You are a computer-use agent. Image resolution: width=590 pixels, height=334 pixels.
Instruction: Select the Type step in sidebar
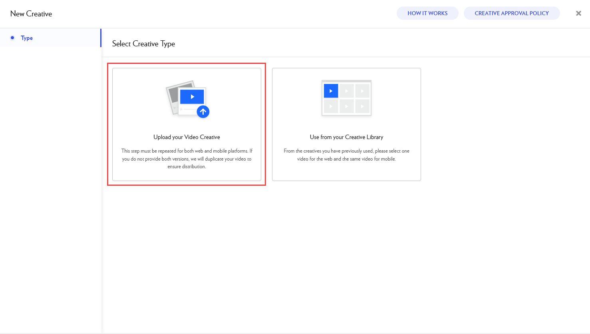[x=27, y=38]
